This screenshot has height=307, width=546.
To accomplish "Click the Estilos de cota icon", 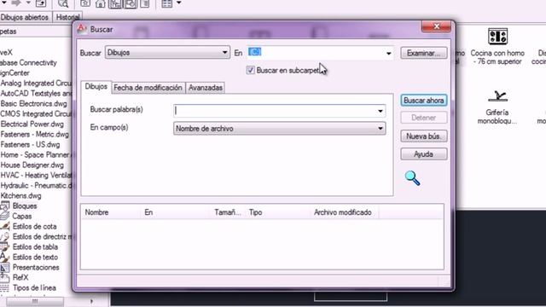I will click(x=4, y=226).
